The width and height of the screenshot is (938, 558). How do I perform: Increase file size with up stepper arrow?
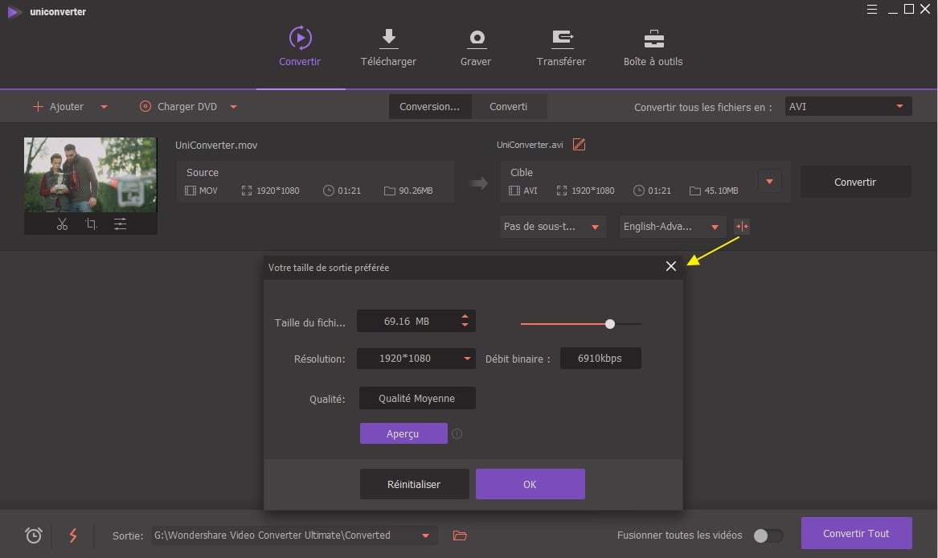pos(465,318)
